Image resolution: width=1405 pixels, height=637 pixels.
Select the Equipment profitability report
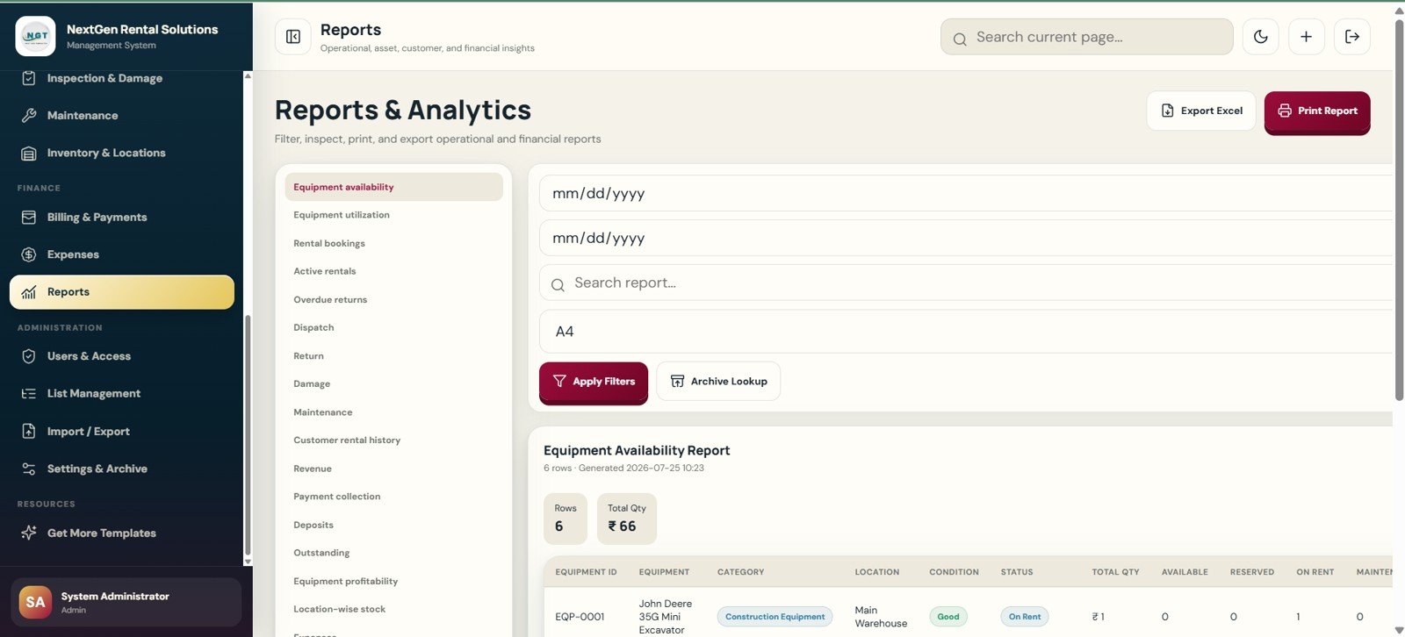click(x=393, y=581)
